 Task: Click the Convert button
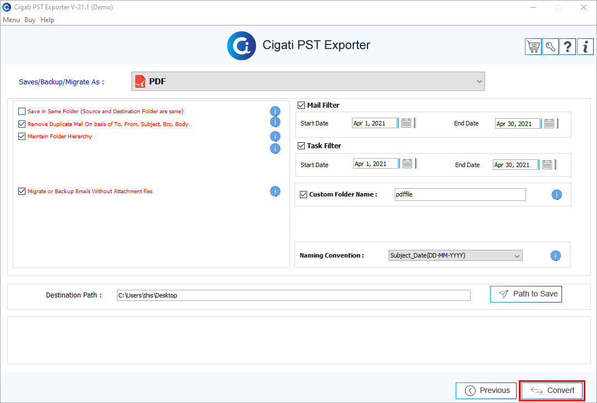point(552,390)
